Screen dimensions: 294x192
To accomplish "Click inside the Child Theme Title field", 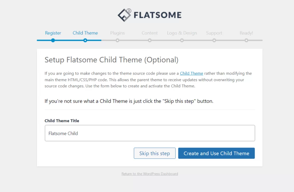I will point(150,133).
